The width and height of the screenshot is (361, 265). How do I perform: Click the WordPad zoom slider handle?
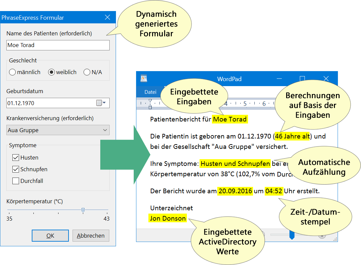(x=292, y=235)
